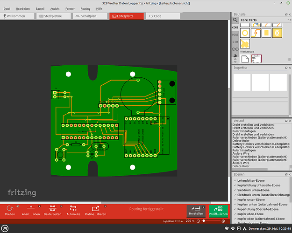The image size is (292, 233).
Task: Toggle Leiterplatten-Ebene layer visibility
Action: 235,180
